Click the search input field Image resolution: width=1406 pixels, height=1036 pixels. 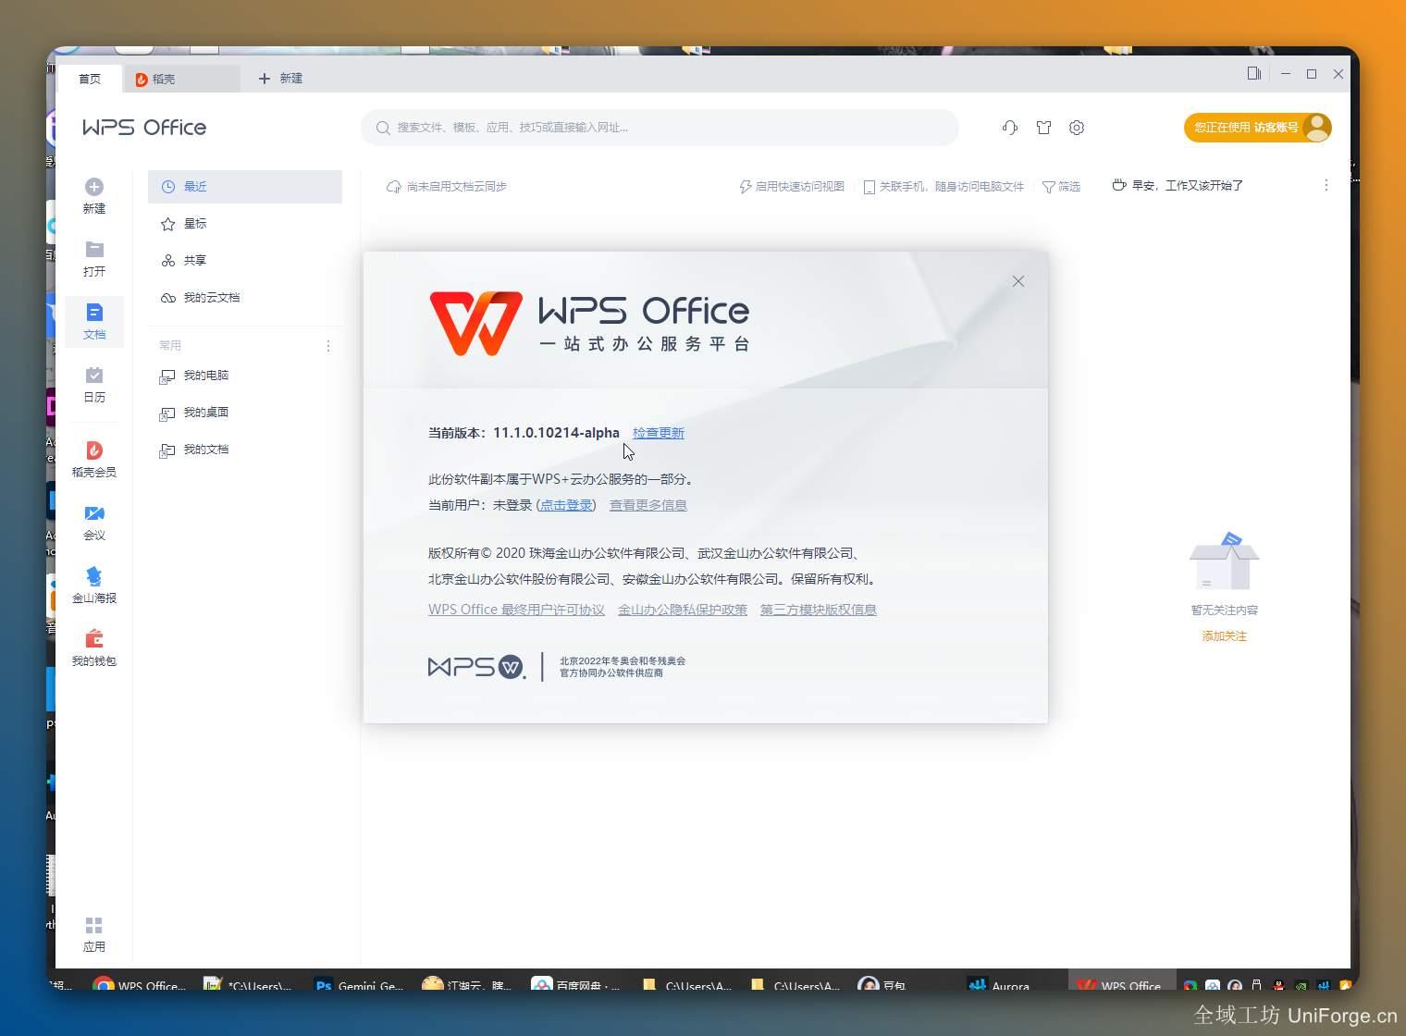point(660,128)
